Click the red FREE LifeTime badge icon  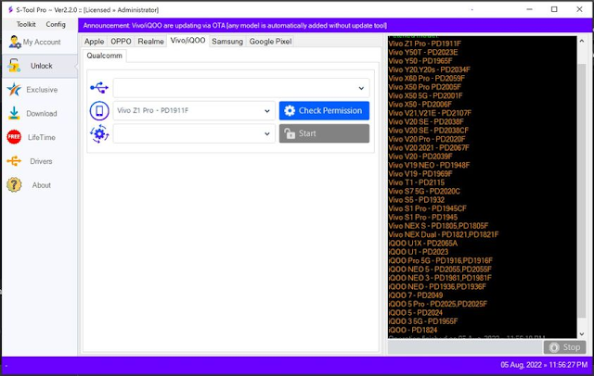tap(14, 137)
